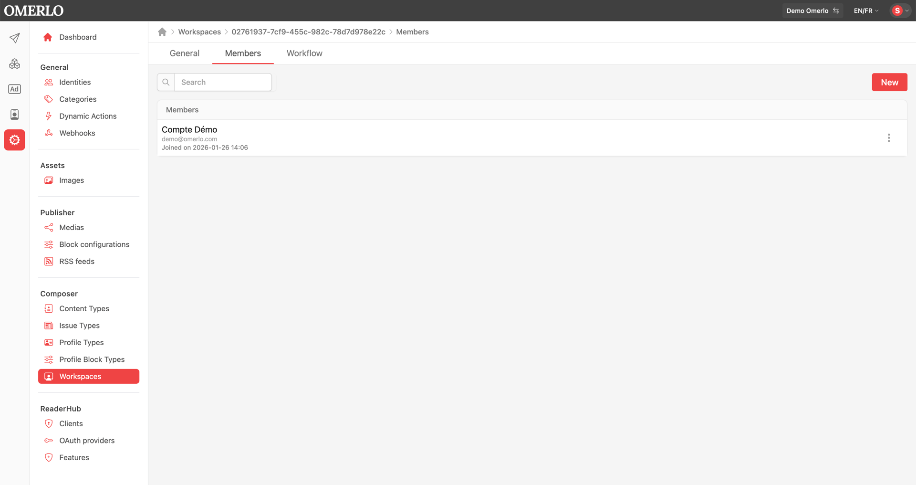Switch to the General tab
This screenshot has width=916, height=485.
(x=185, y=53)
